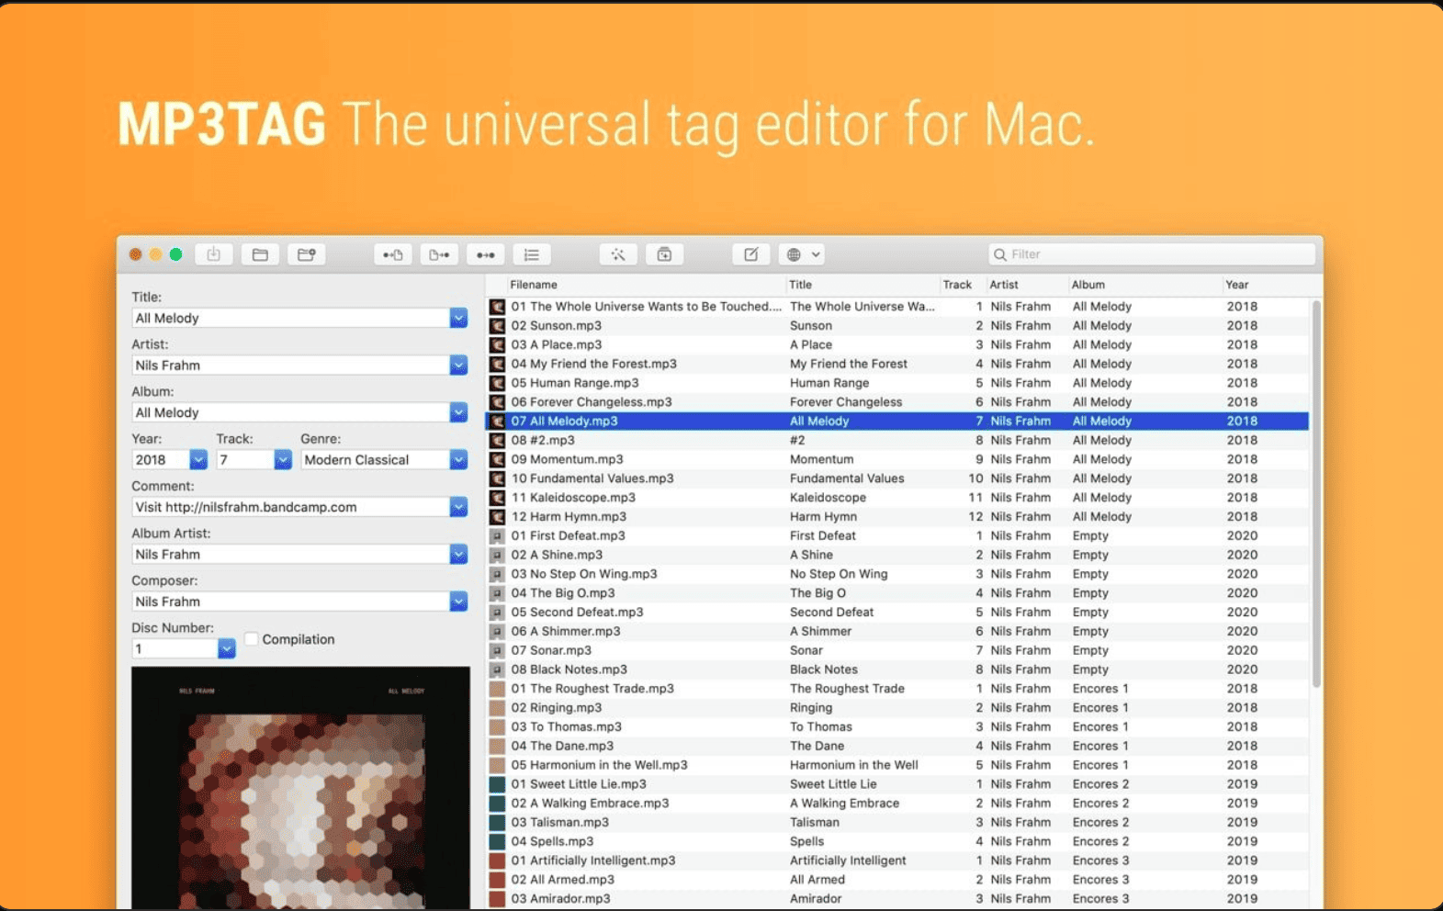Select the row 02 Sunson.mp3
The image size is (1443, 911).
pos(896,326)
